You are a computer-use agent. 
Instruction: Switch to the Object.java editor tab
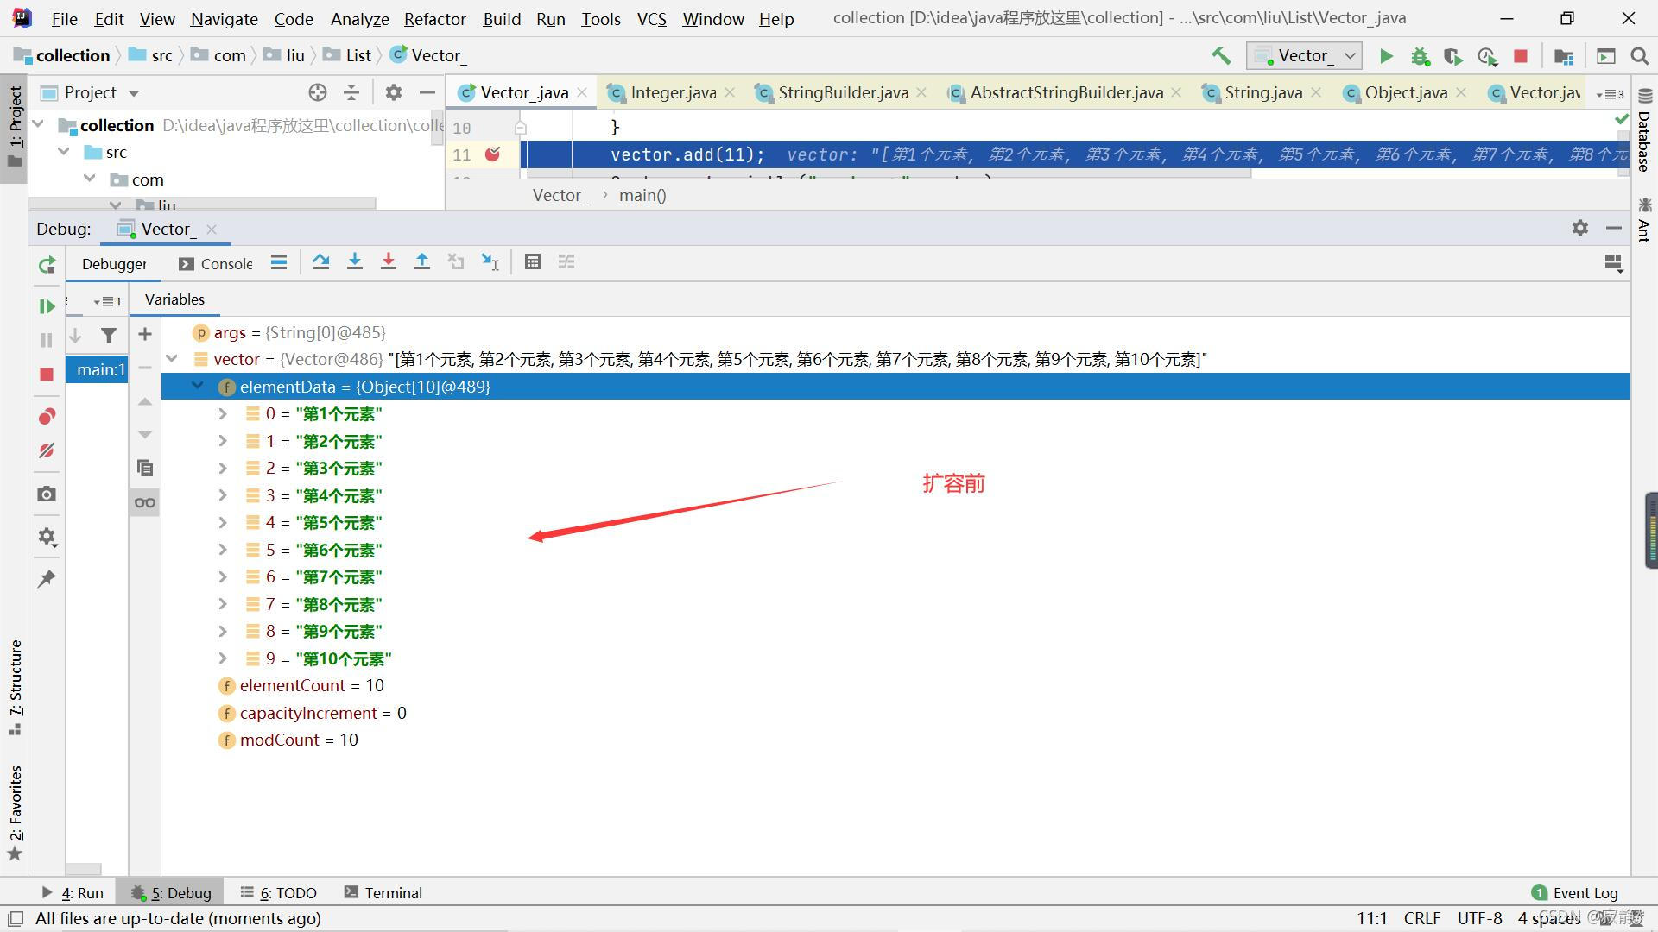(x=1405, y=92)
